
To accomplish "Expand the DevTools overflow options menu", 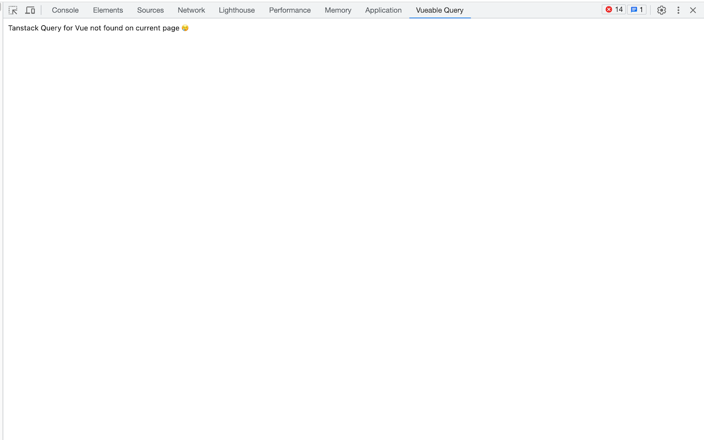I will click(678, 10).
